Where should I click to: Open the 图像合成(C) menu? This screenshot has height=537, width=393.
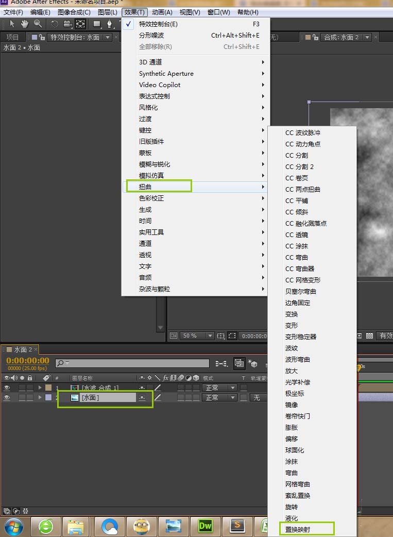point(74,12)
